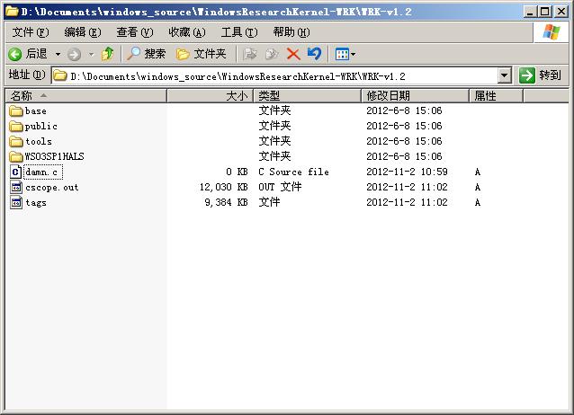Viewport: 574px width, 415px height.
Task: Open the 文件(F) menu
Action: pyautogui.click(x=31, y=32)
